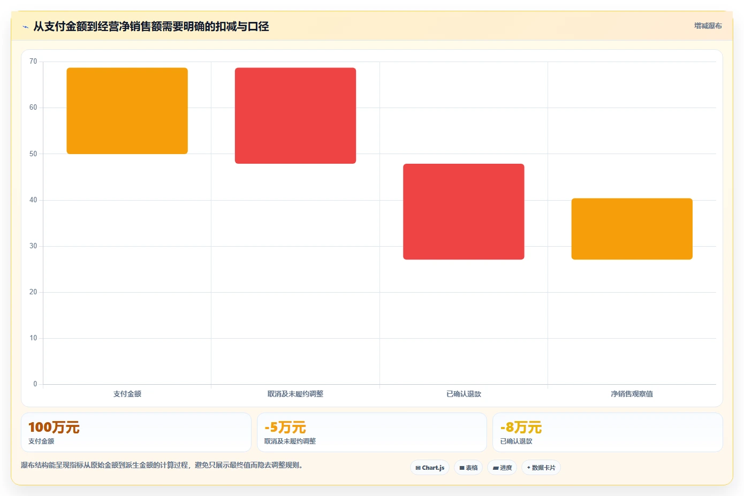Click the 进度 tag
This screenshot has height=496, width=744.
point(502,468)
